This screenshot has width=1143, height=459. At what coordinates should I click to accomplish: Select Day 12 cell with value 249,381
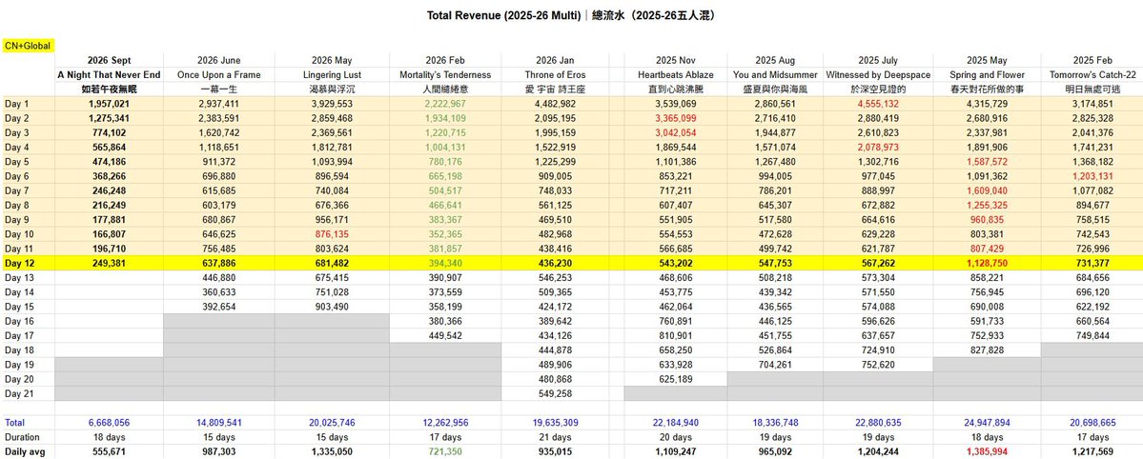[x=109, y=264]
